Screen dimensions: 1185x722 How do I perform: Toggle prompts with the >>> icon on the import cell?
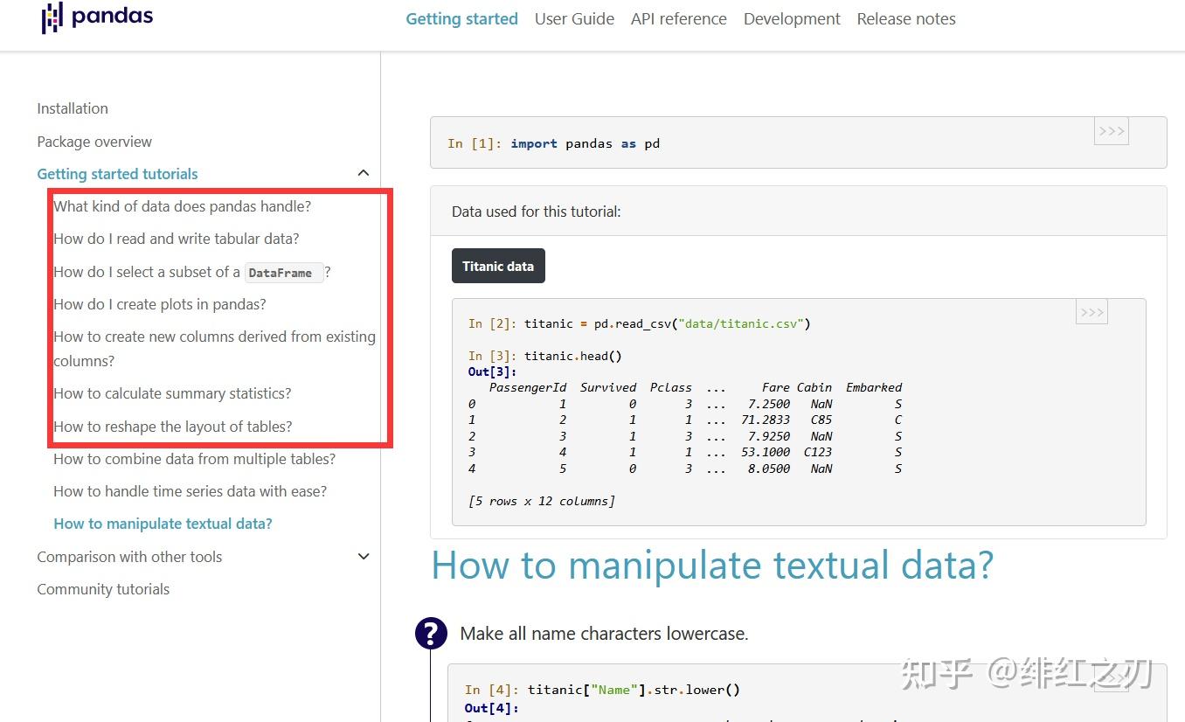click(x=1111, y=130)
